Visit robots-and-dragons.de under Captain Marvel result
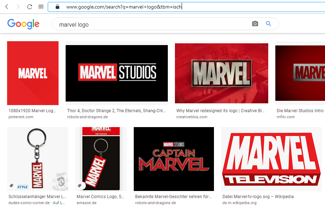 pyautogui.click(x=155, y=203)
